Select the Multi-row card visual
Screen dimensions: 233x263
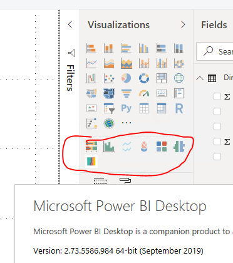[179, 93]
